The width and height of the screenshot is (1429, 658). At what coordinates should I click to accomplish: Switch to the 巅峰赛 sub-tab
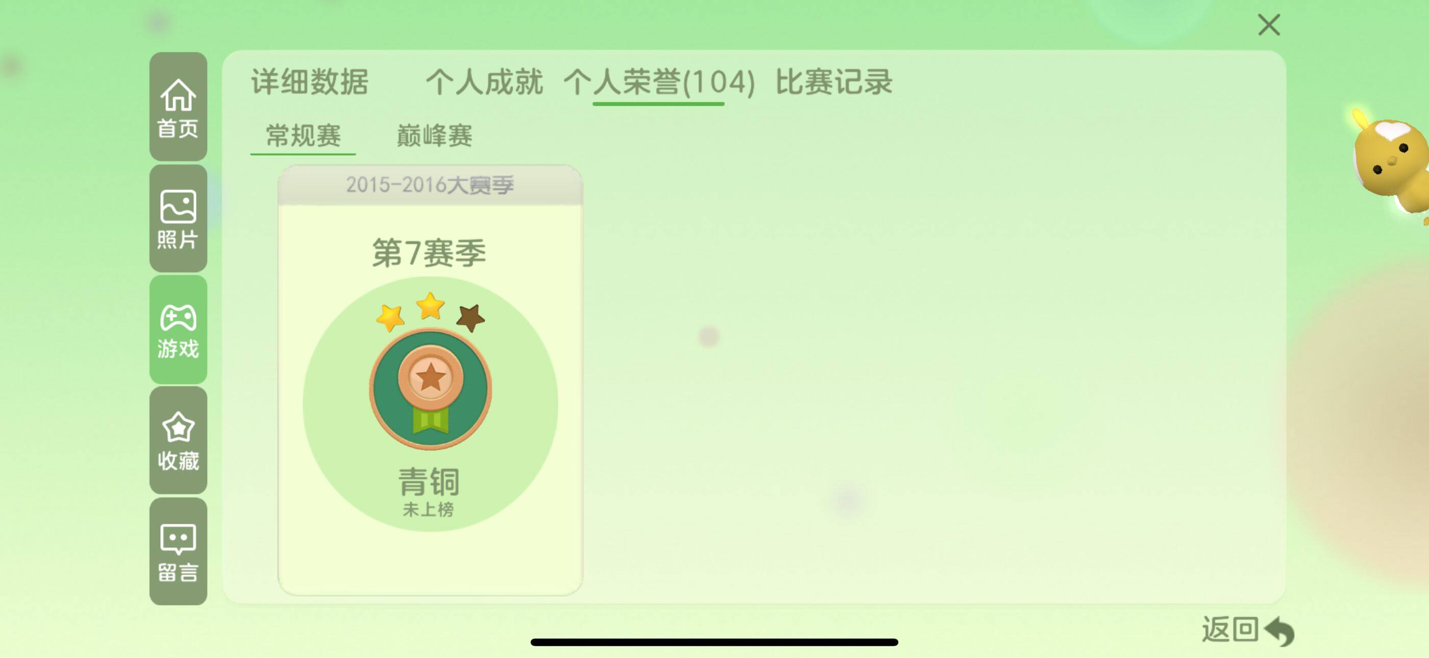[x=434, y=136]
